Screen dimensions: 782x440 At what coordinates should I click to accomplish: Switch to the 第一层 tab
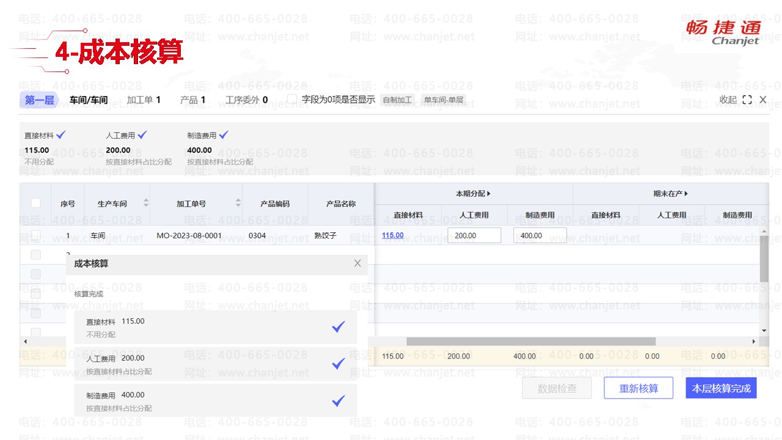39,100
